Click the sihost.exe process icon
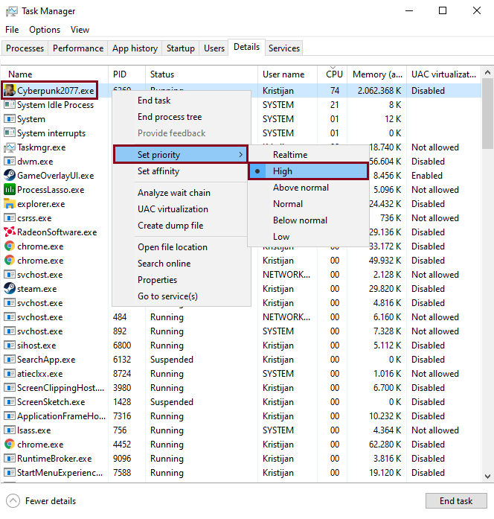The height and width of the screenshot is (519, 494). 10,346
